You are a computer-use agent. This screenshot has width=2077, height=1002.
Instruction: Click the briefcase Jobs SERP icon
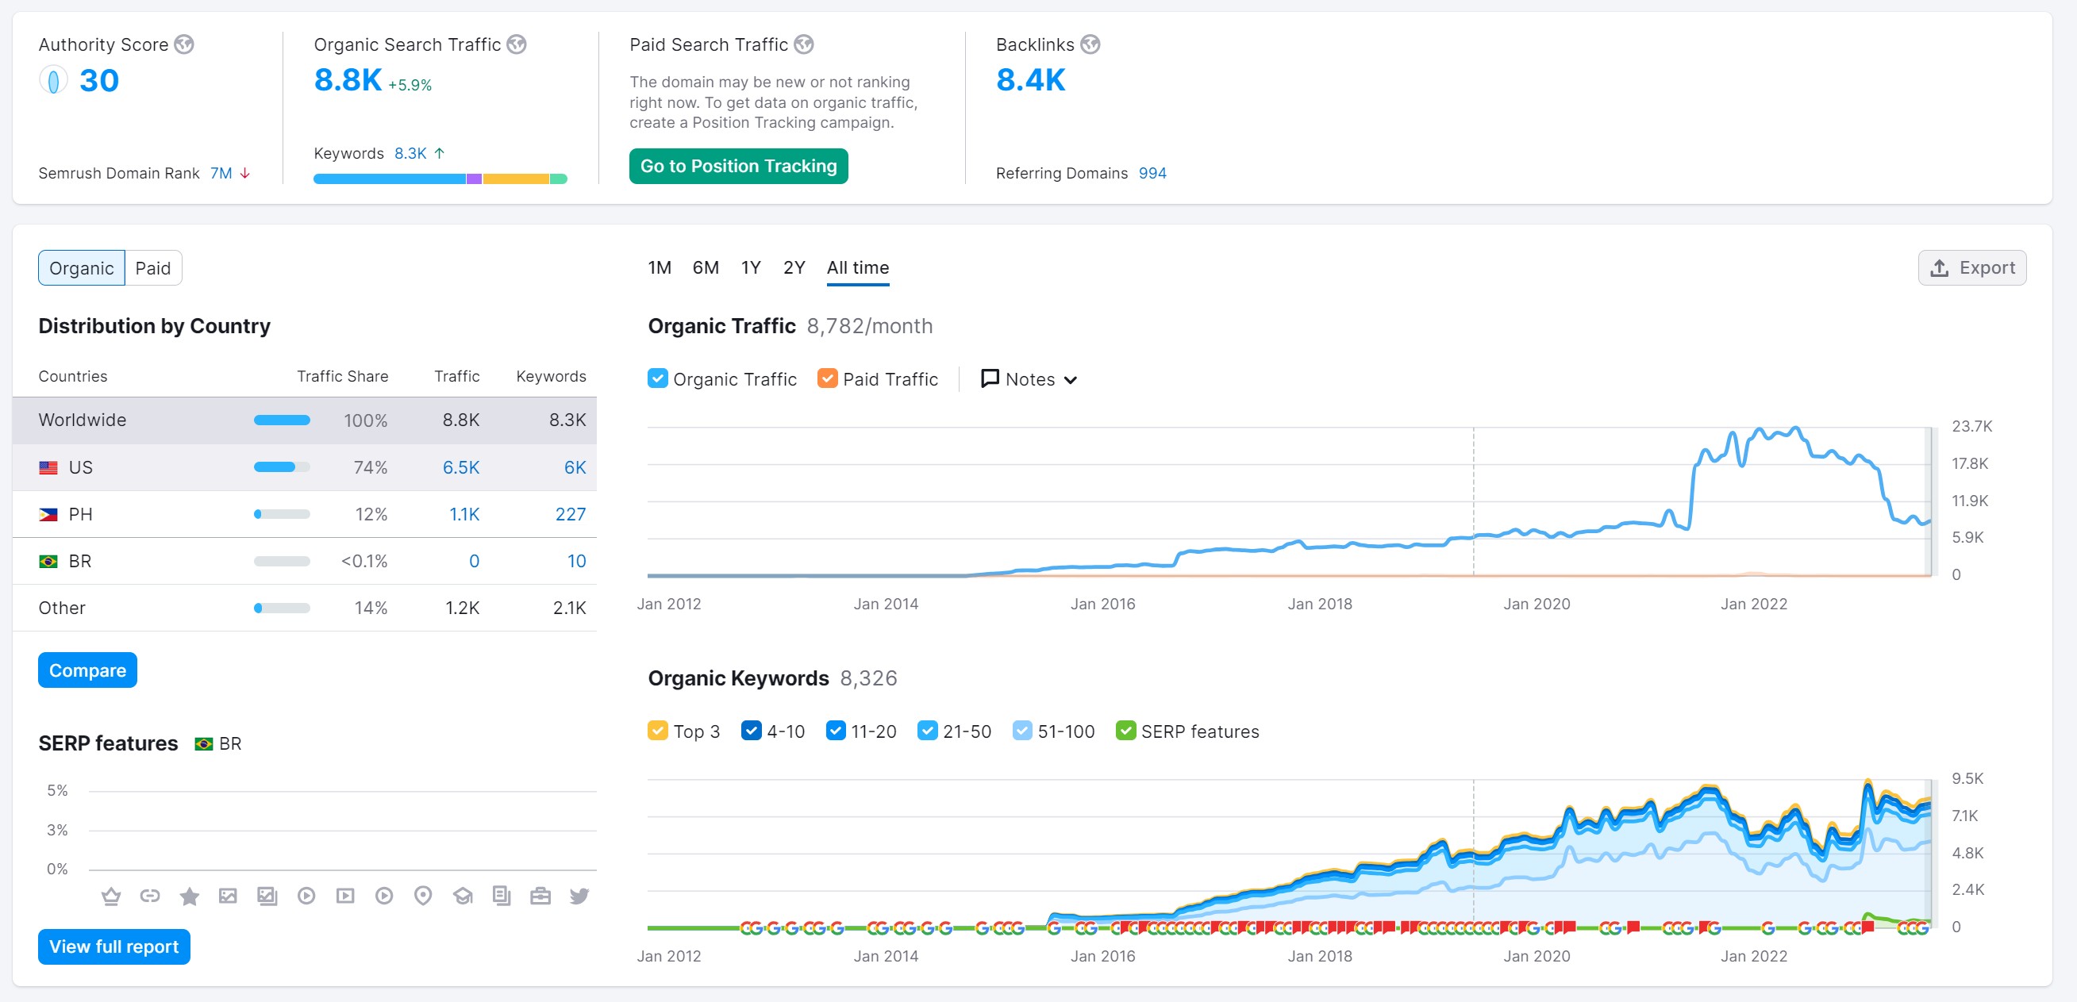540,896
